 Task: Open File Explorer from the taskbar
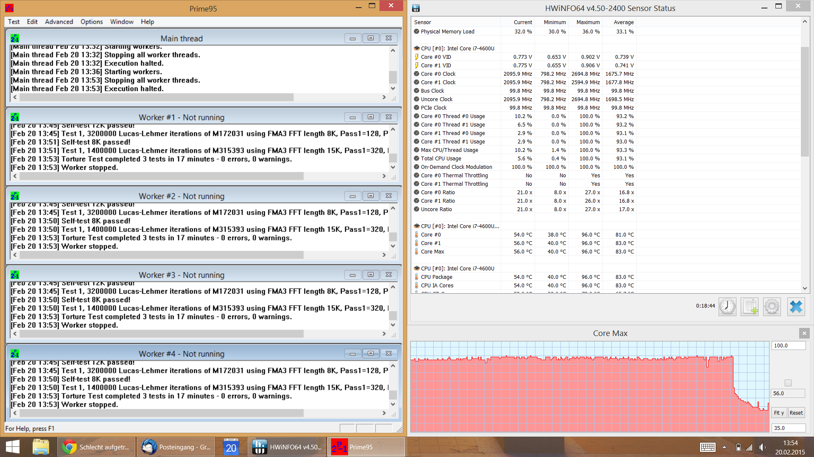41,447
